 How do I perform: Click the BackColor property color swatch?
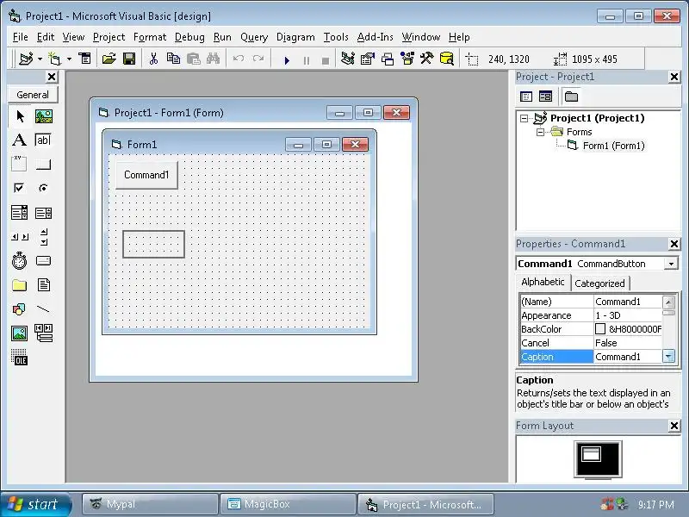tap(599, 329)
